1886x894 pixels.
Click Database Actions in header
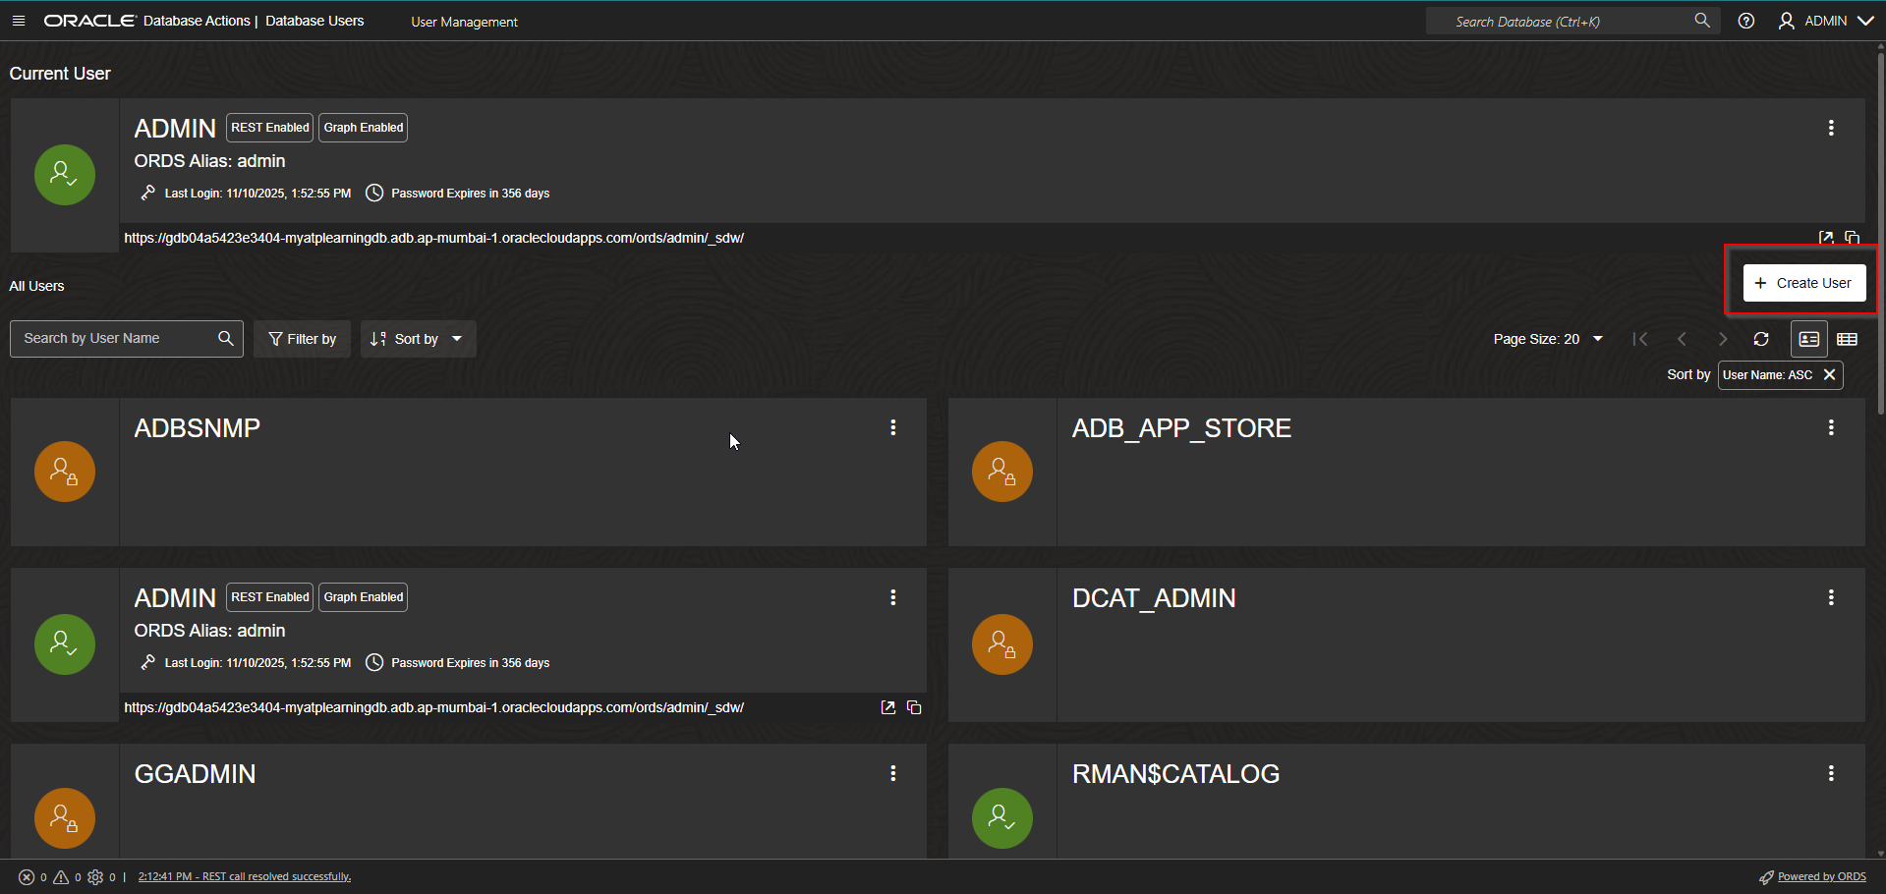[x=197, y=21]
